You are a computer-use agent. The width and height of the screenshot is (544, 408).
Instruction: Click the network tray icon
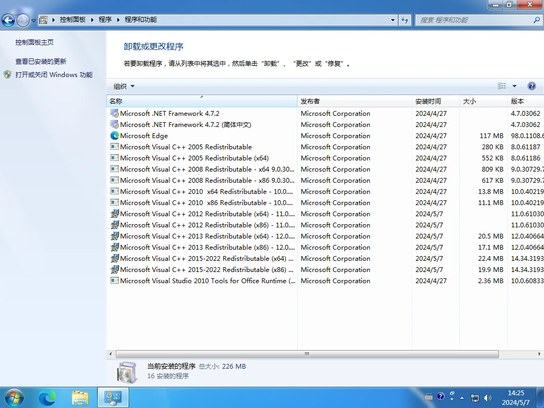tap(474, 397)
